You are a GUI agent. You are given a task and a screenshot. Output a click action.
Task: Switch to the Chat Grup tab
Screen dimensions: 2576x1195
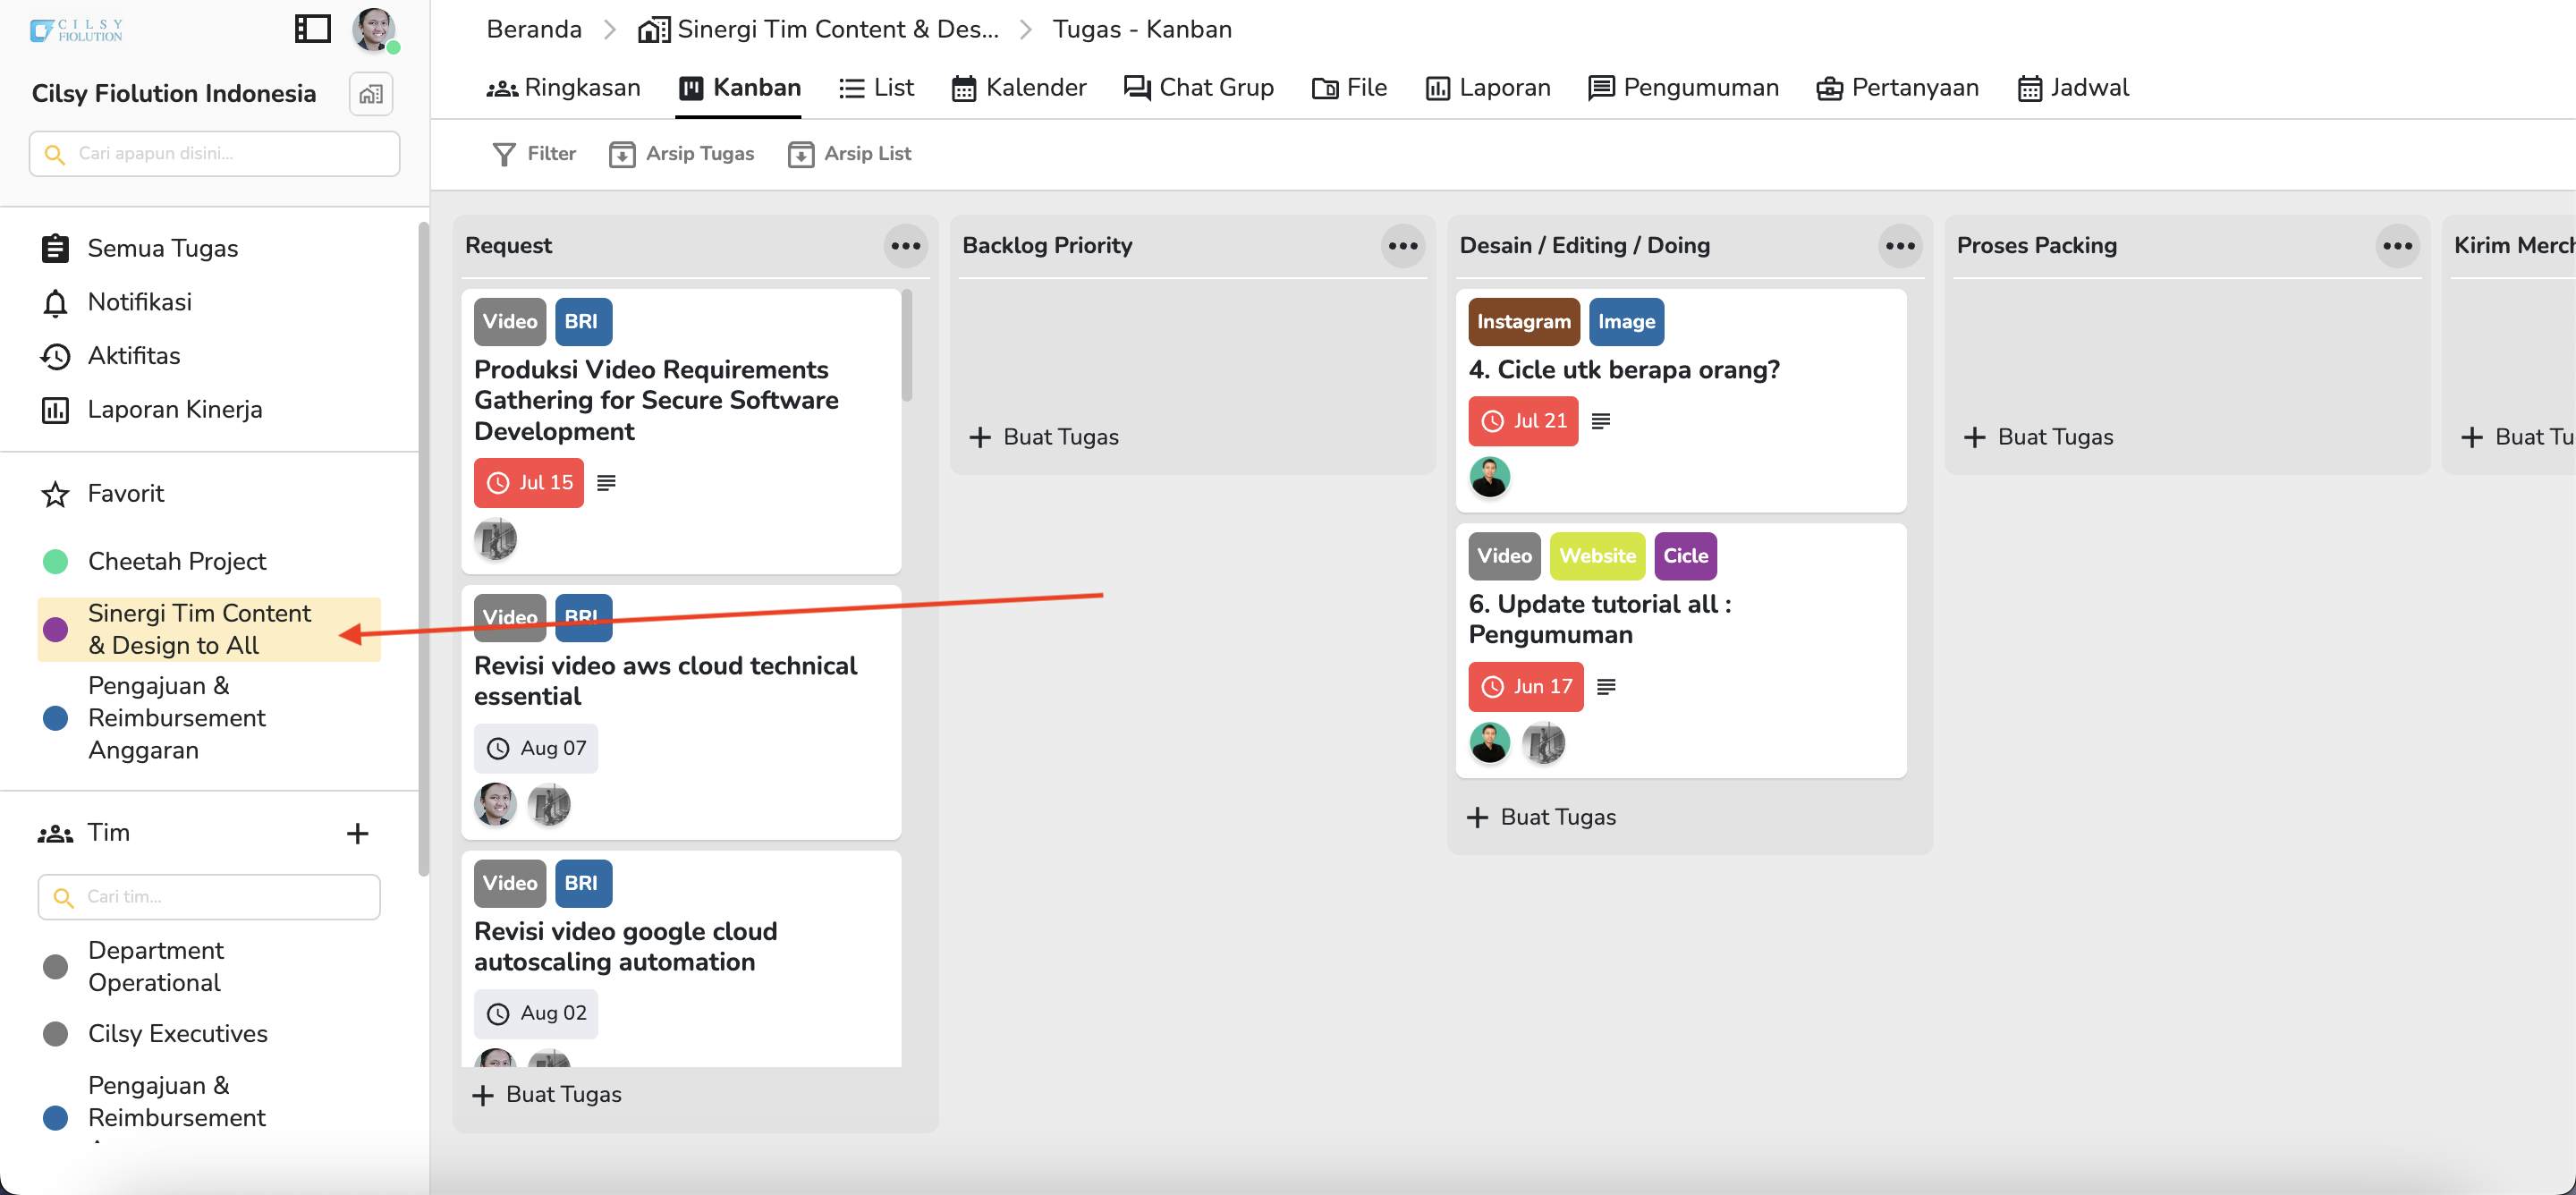click(1198, 88)
